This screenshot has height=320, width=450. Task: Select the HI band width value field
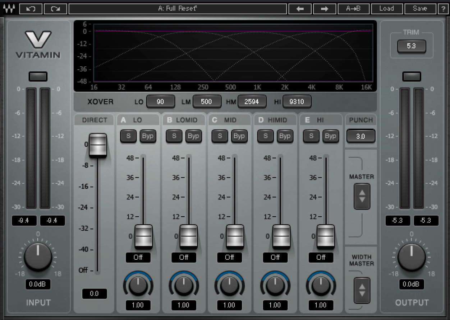pyautogui.click(x=321, y=305)
